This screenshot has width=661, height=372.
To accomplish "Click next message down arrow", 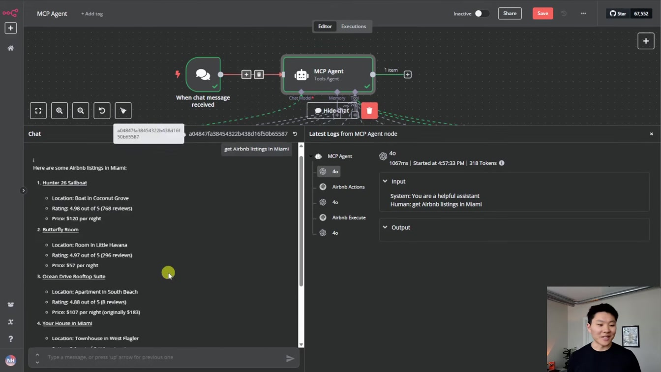I will coord(37,362).
